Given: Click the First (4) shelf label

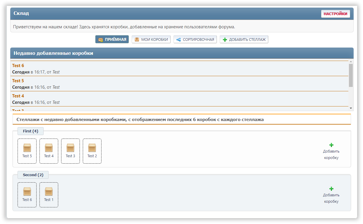Looking at the screenshot, I should tap(30, 131).
